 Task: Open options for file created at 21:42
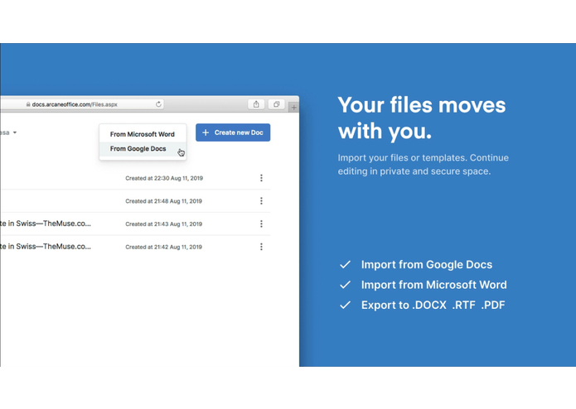(x=261, y=247)
